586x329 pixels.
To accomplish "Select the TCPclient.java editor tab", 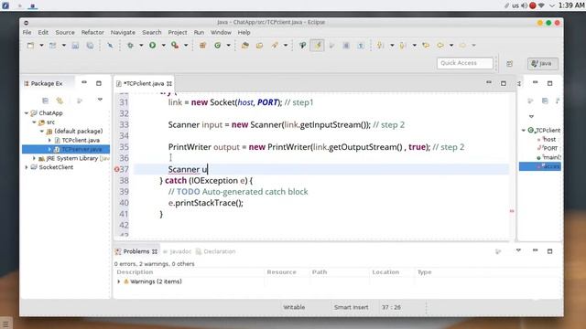I will tap(144, 83).
